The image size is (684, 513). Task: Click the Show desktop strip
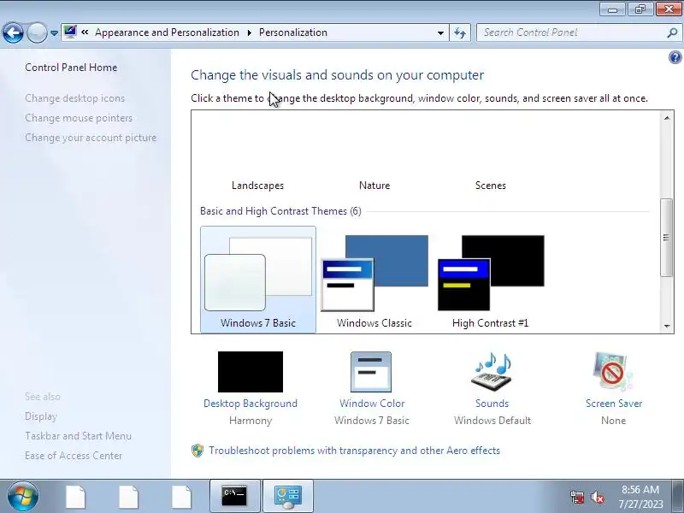point(679,497)
